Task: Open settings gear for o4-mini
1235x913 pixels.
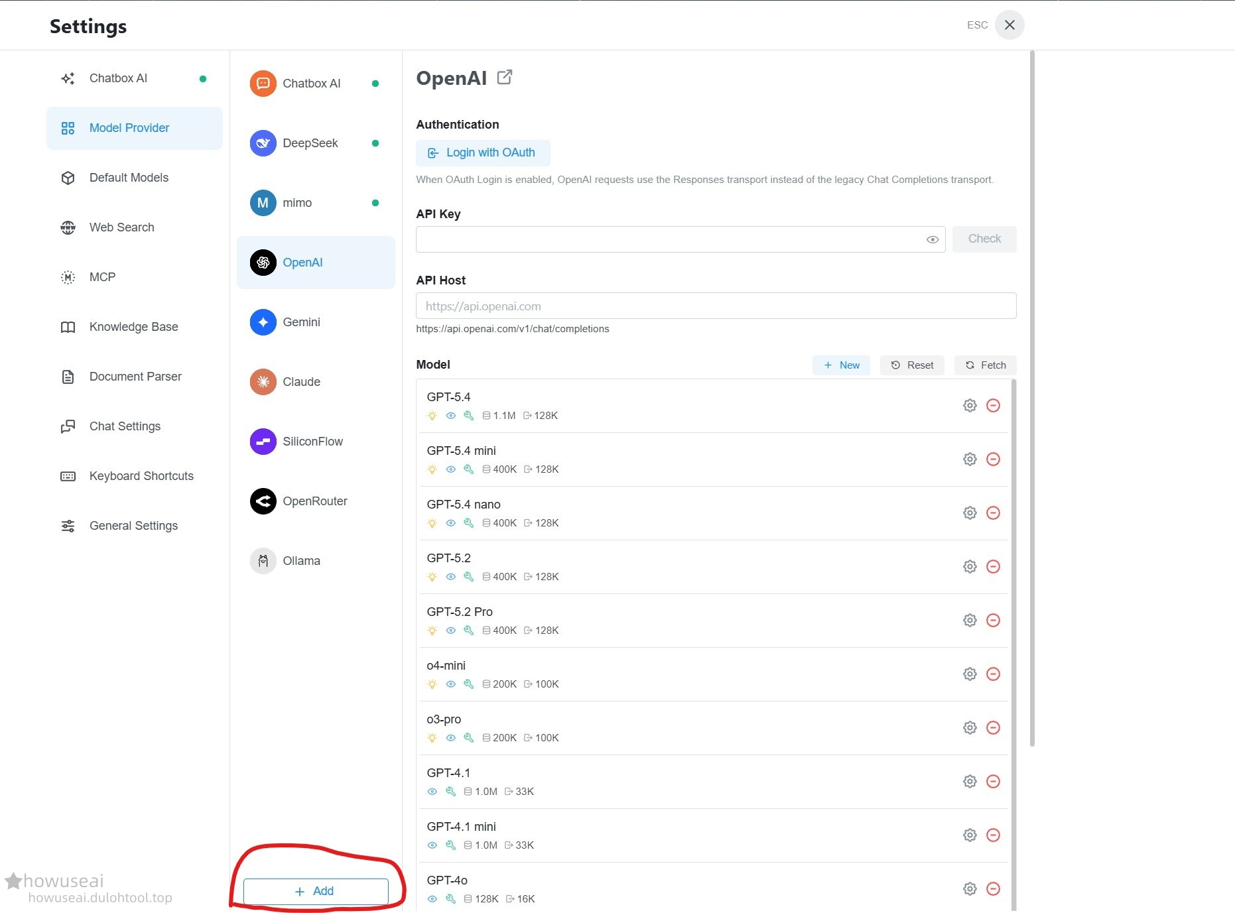Action: tap(970, 674)
